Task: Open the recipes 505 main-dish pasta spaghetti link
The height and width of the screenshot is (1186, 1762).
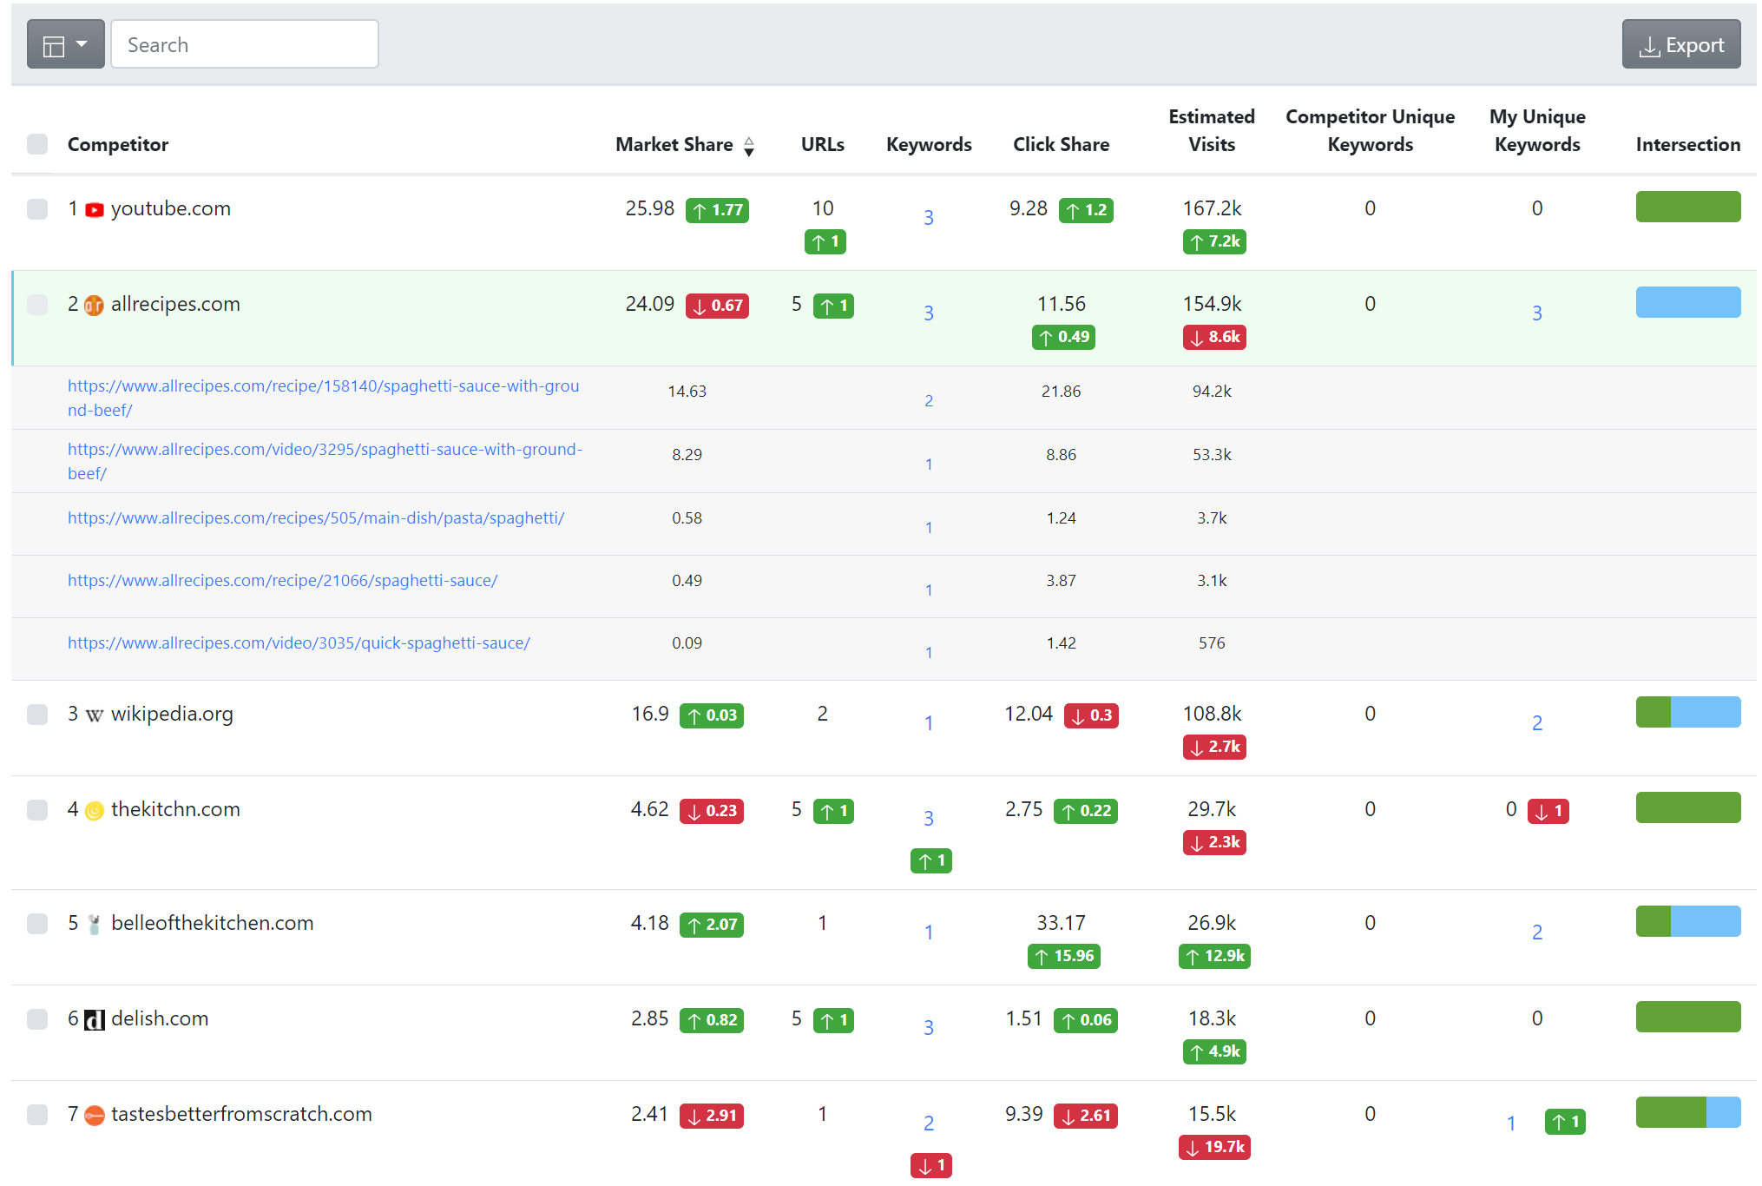Action: [316, 517]
